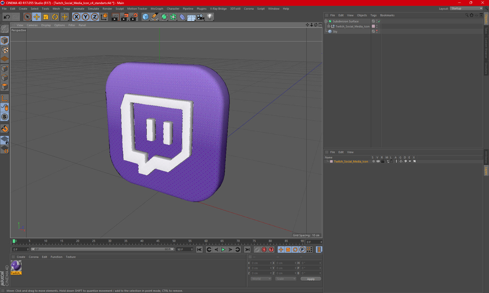The height and width of the screenshot is (293, 489).
Task: Go to start of animation
Action: [199, 250]
